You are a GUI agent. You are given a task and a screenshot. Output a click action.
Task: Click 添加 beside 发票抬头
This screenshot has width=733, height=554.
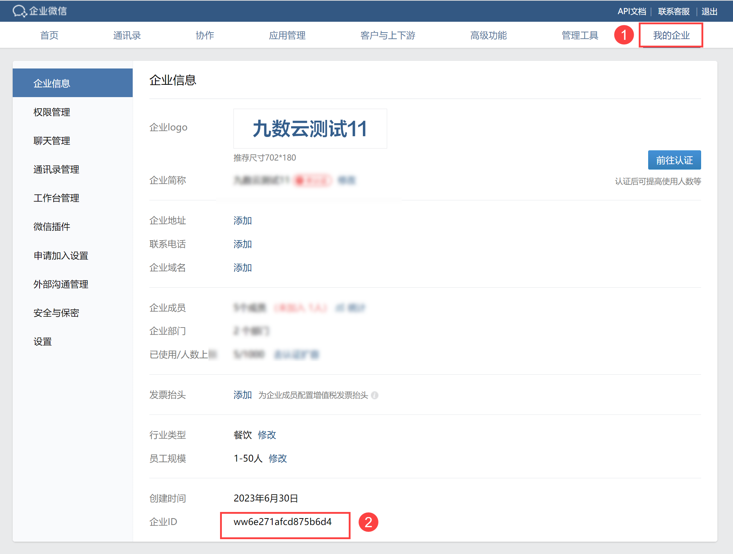click(x=243, y=395)
